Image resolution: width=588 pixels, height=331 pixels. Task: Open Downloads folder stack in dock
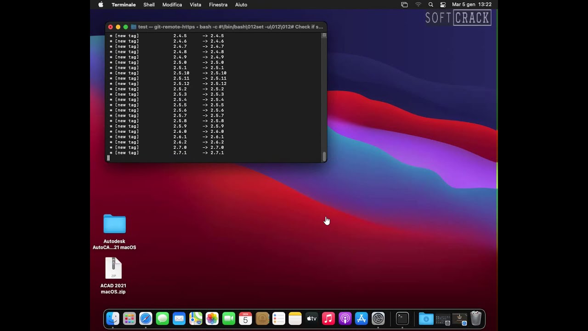coord(426,319)
